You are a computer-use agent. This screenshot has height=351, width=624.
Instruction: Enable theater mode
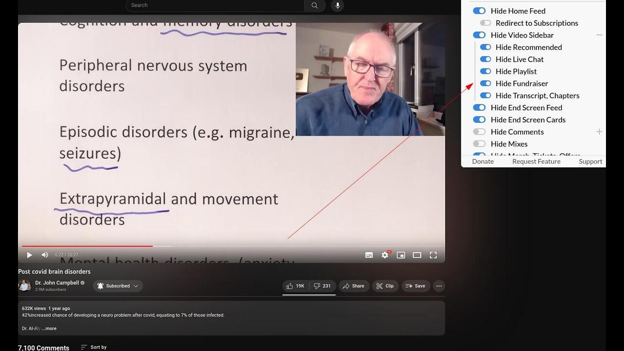[x=417, y=255]
